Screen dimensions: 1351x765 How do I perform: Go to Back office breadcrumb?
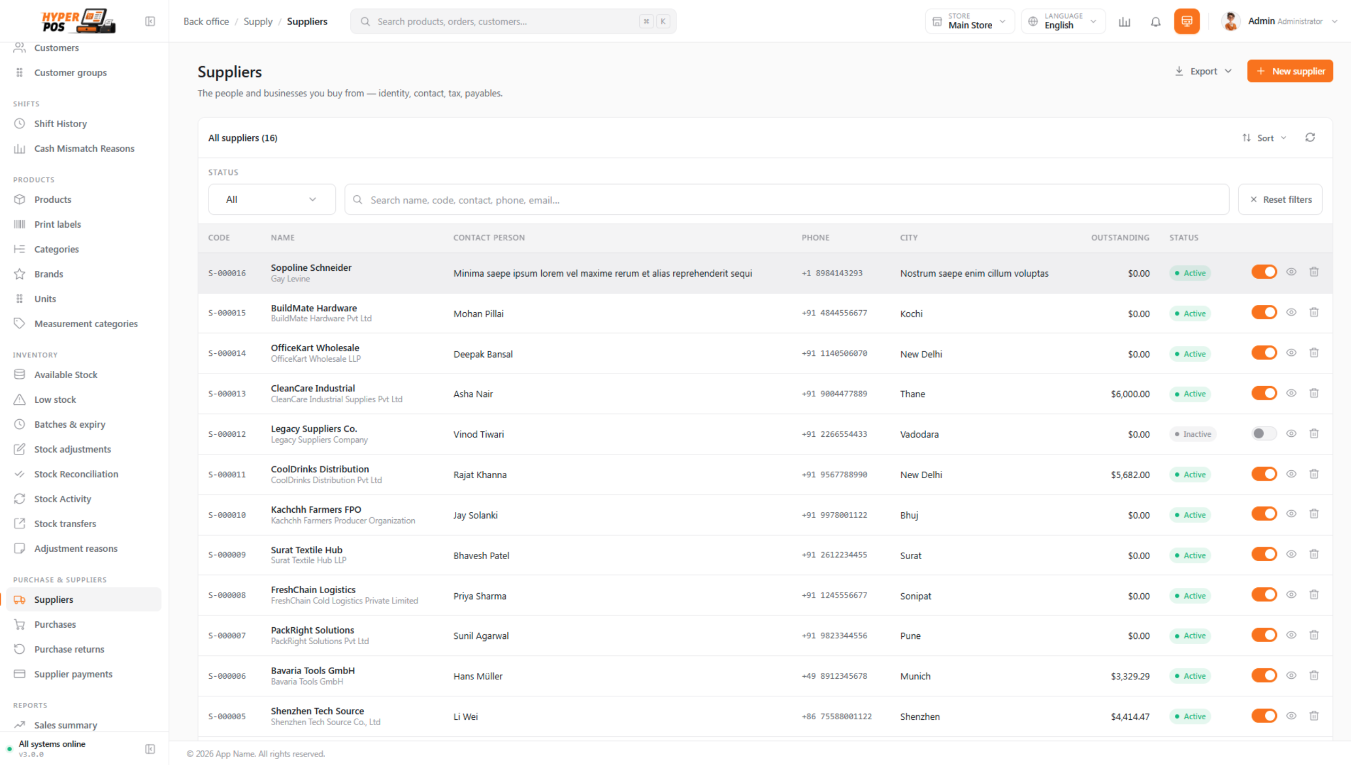click(206, 21)
